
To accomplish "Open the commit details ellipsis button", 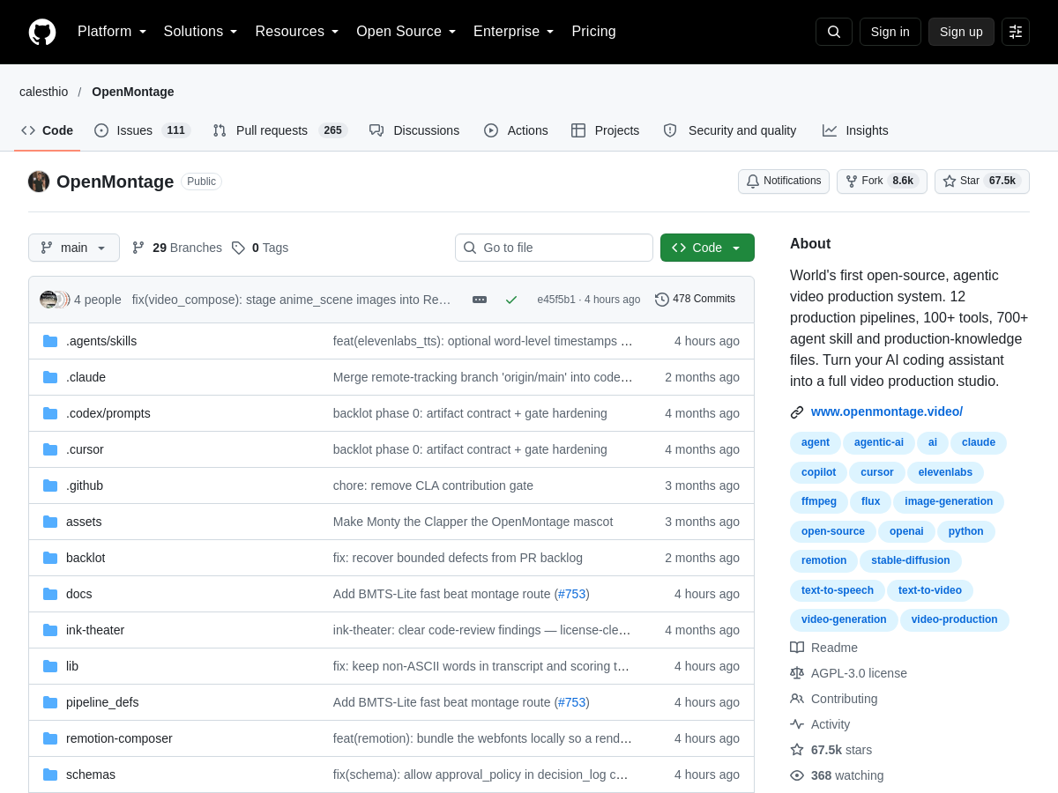I will [480, 300].
